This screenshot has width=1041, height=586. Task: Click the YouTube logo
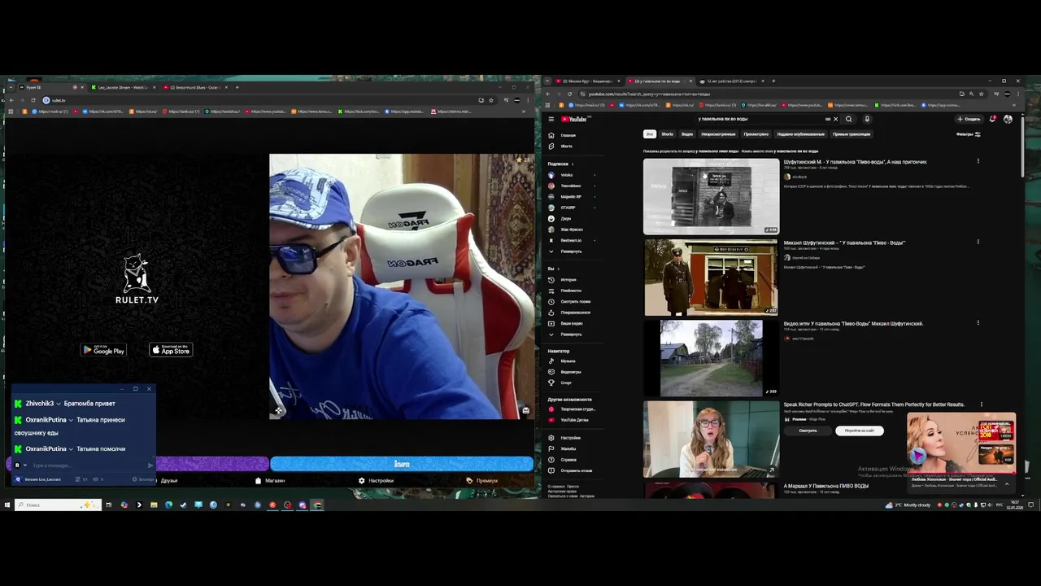(573, 119)
